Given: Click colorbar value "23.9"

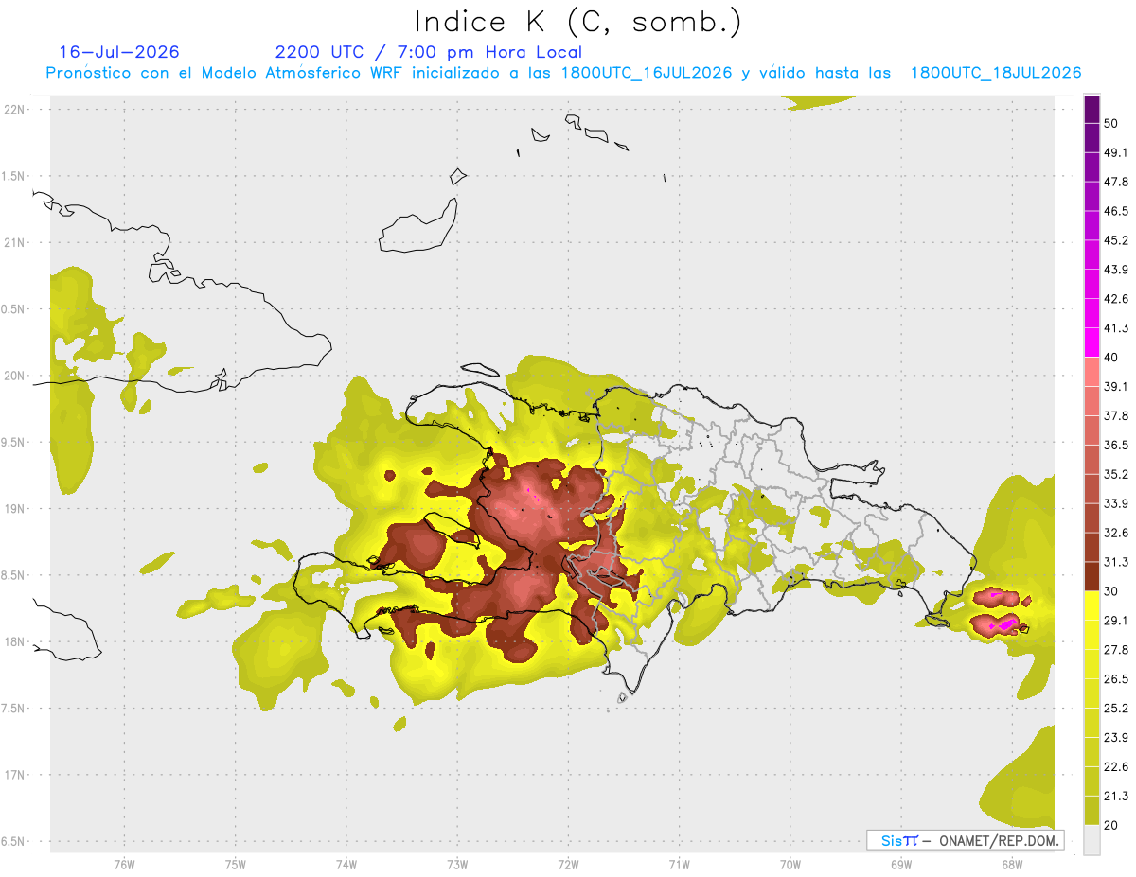Looking at the screenshot, I should [x=1116, y=737].
